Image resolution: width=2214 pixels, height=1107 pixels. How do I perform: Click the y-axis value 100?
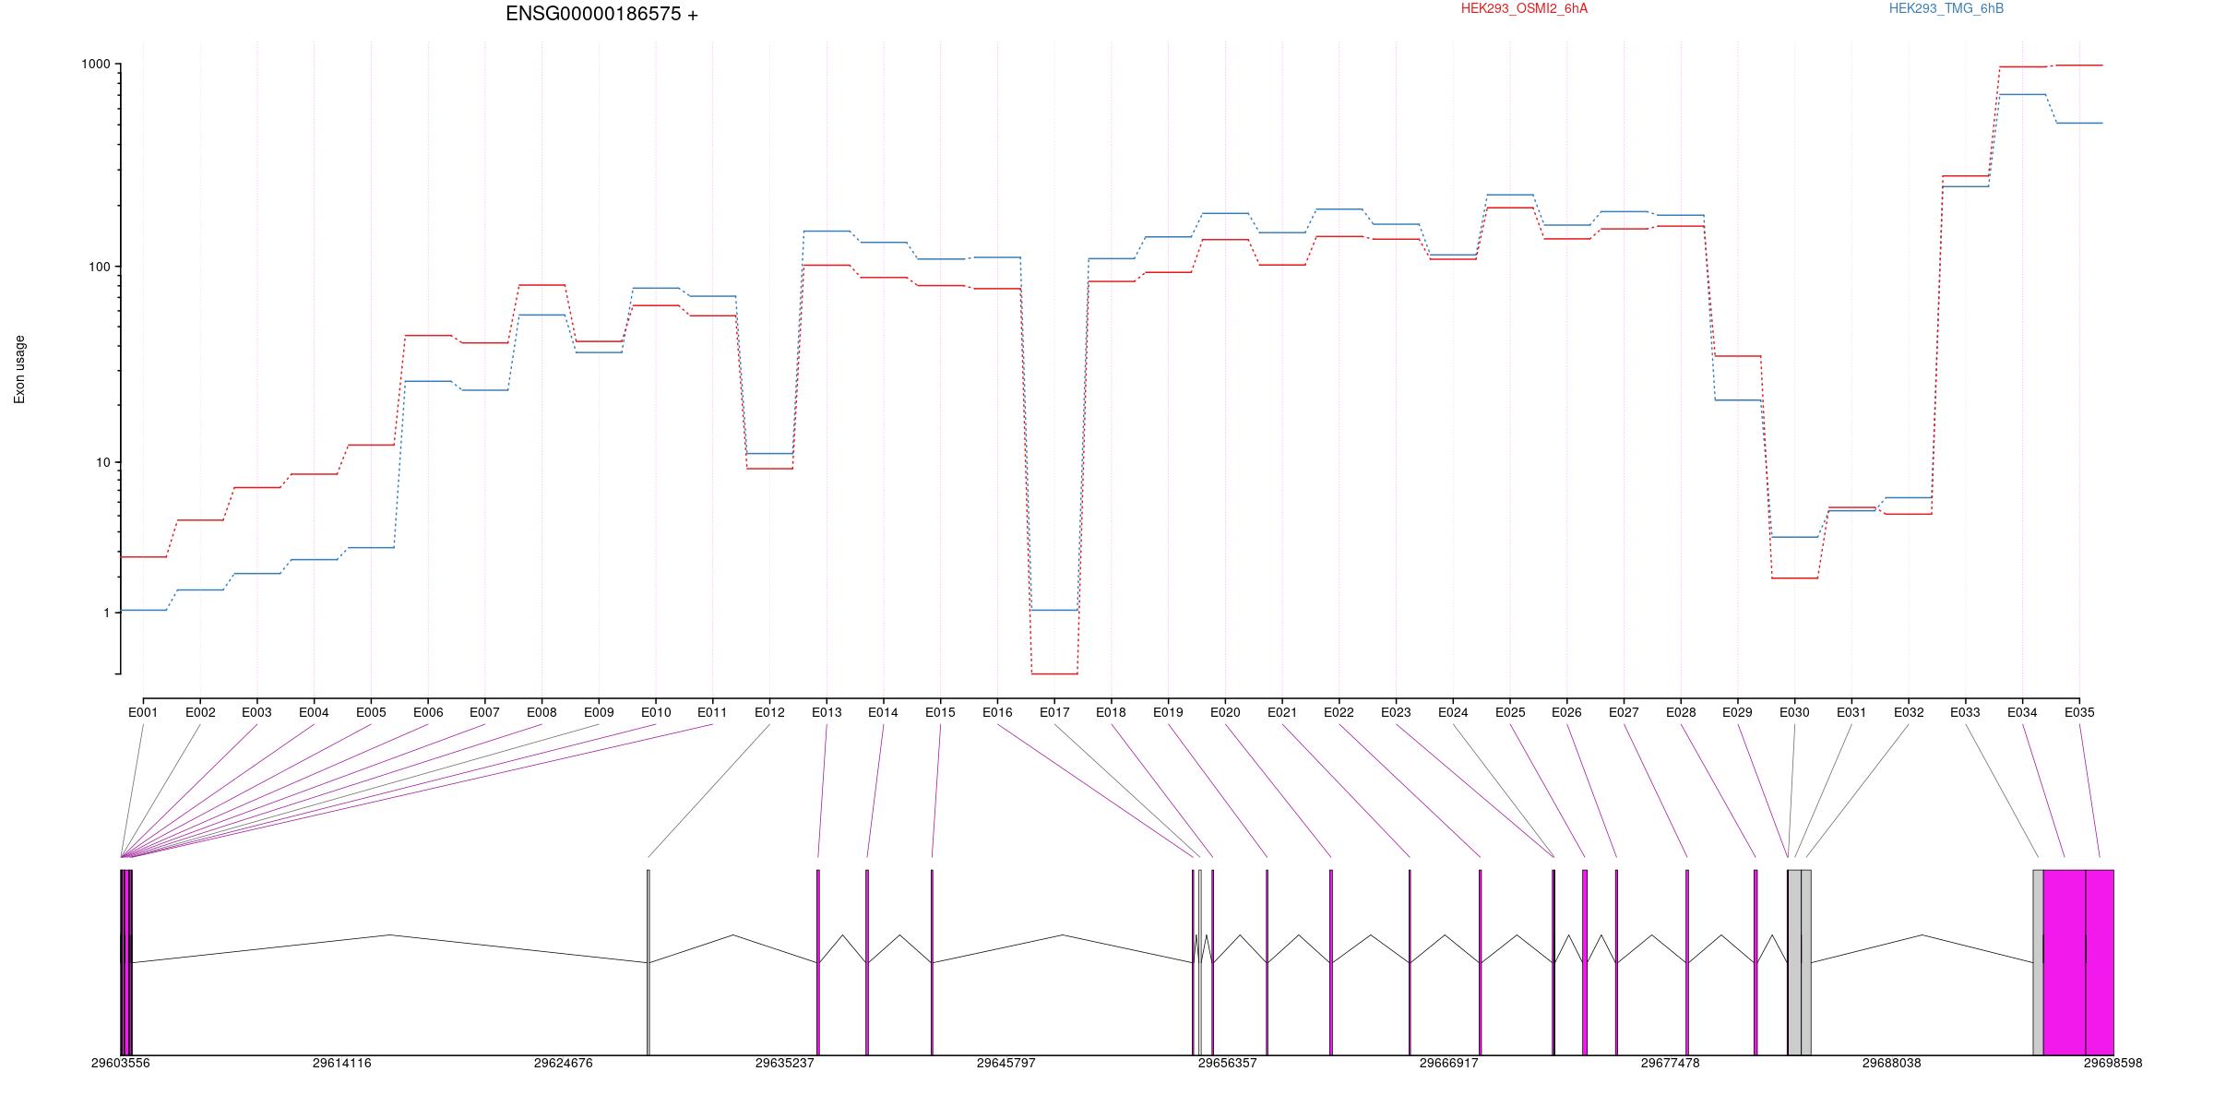(99, 267)
